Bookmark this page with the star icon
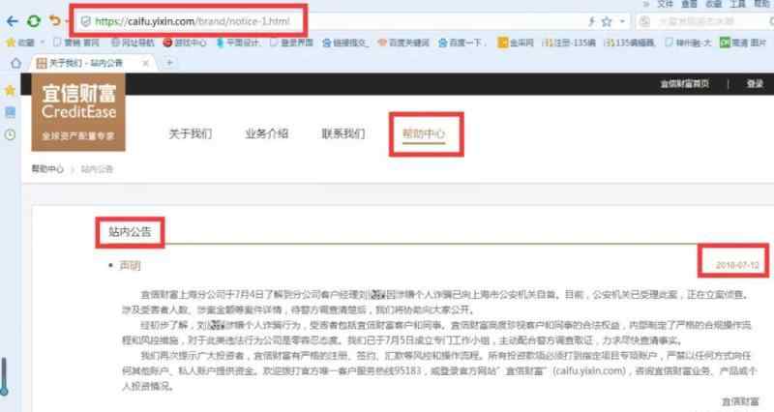774x412 pixels. tap(607, 21)
